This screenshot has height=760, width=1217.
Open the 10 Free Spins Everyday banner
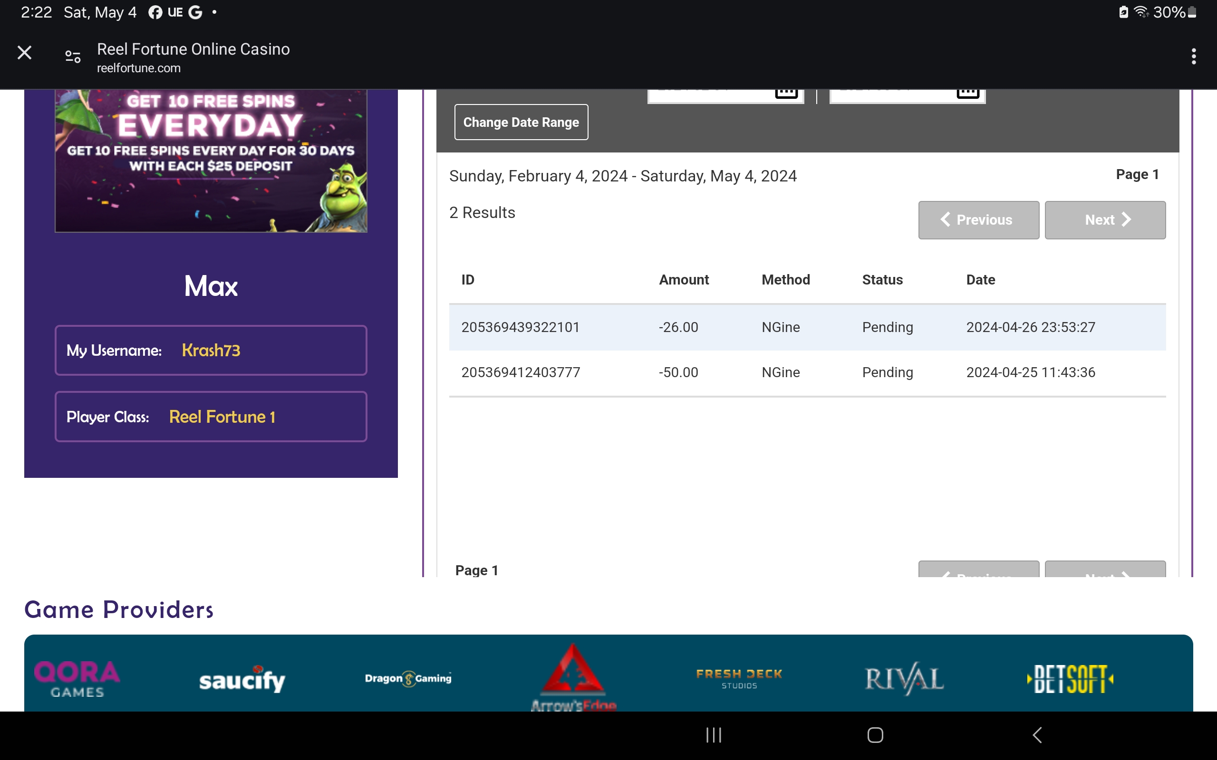click(x=211, y=161)
